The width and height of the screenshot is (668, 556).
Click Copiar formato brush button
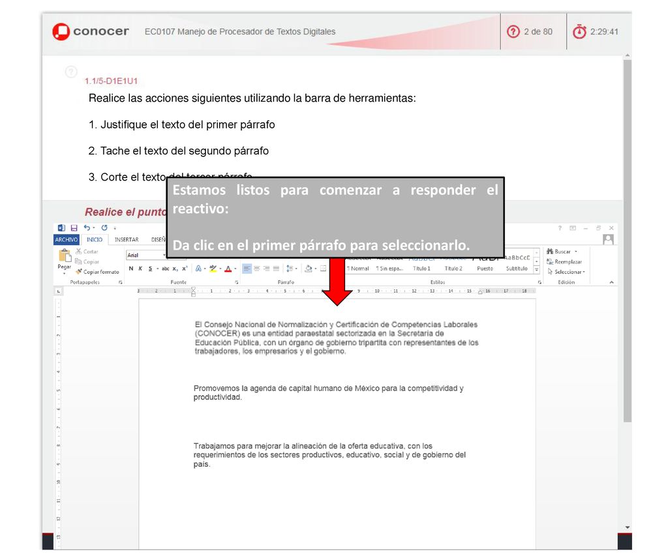98,272
